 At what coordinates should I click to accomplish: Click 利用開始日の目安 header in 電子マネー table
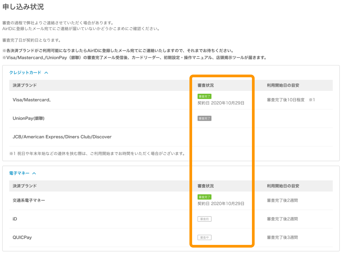pyautogui.click(x=283, y=186)
